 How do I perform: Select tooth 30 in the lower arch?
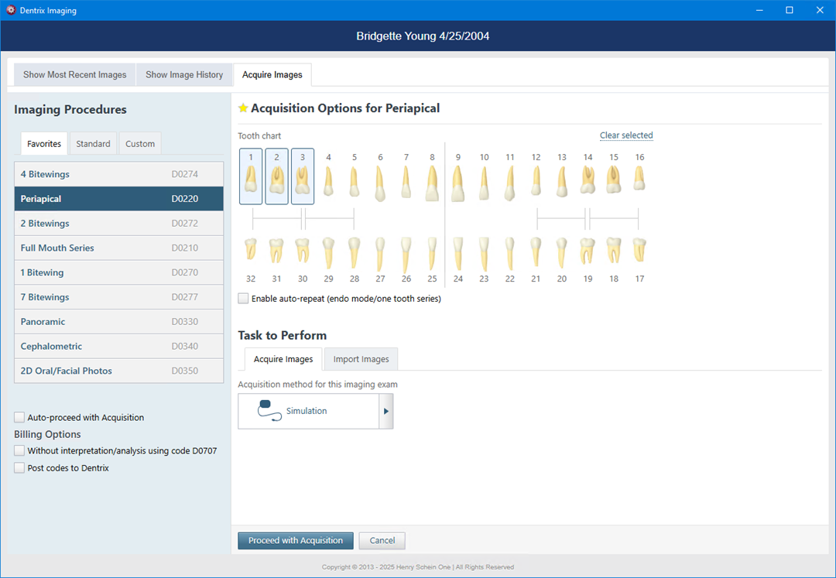(x=303, y=250)
